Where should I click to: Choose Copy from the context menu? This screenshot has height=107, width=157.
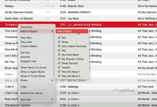(x=37, y=87)
